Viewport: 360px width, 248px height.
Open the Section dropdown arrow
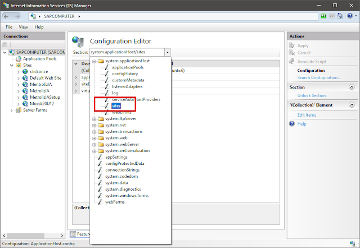click(x=168, y=52)
